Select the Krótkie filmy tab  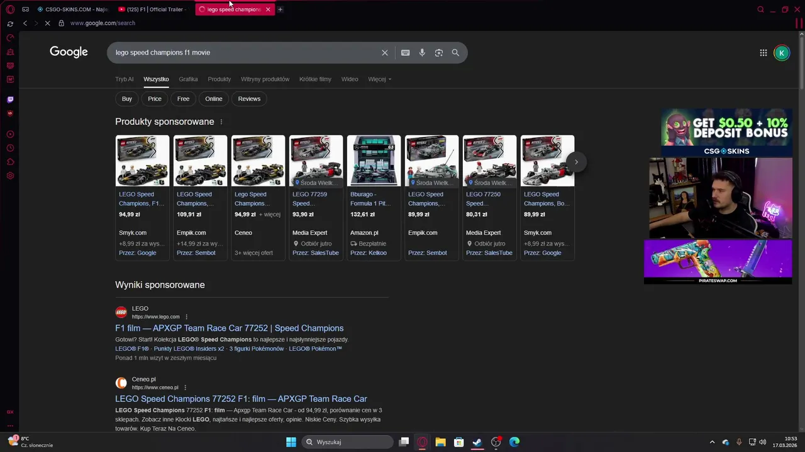click(315, 79)
